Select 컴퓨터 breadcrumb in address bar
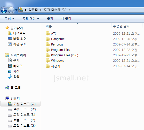Screen dimensions: 144x130 coord(33,10)
